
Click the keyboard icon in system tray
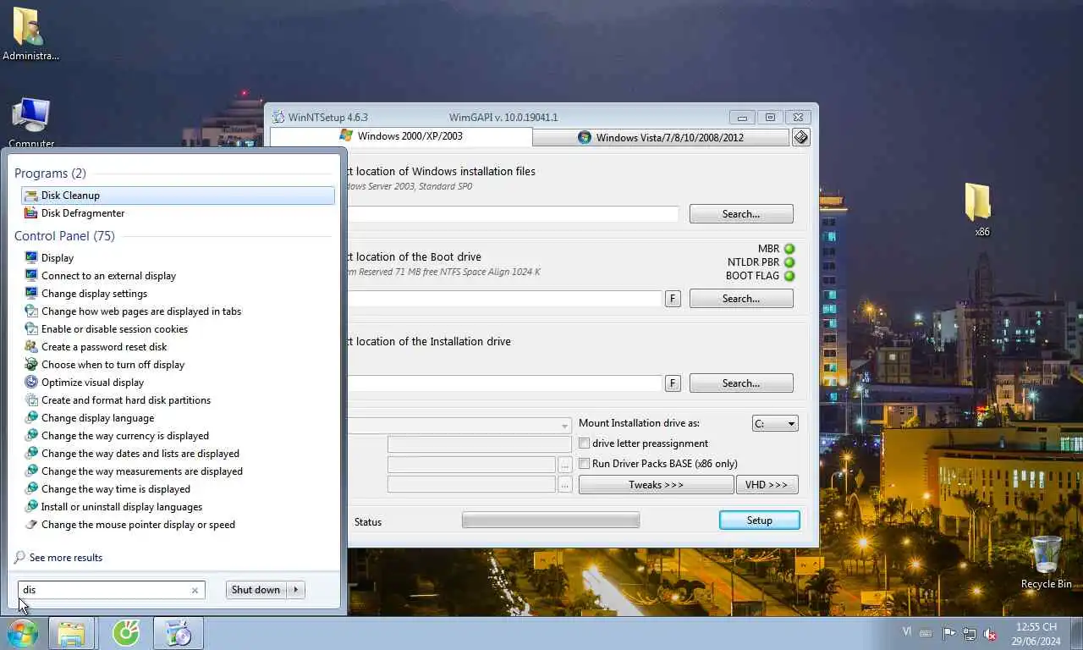click(926, 633)
